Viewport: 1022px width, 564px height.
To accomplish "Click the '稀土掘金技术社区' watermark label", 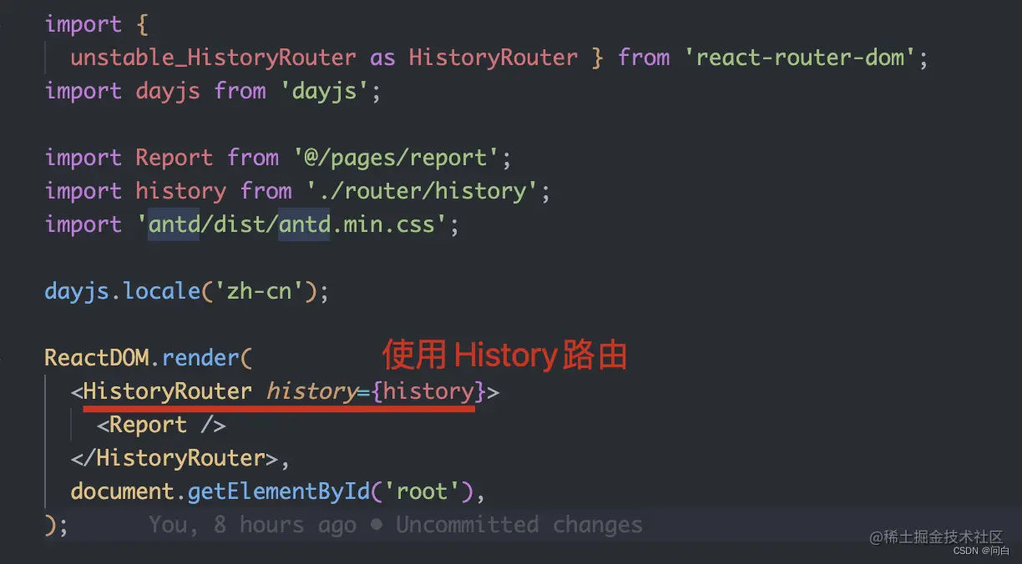I will [937, 537].
